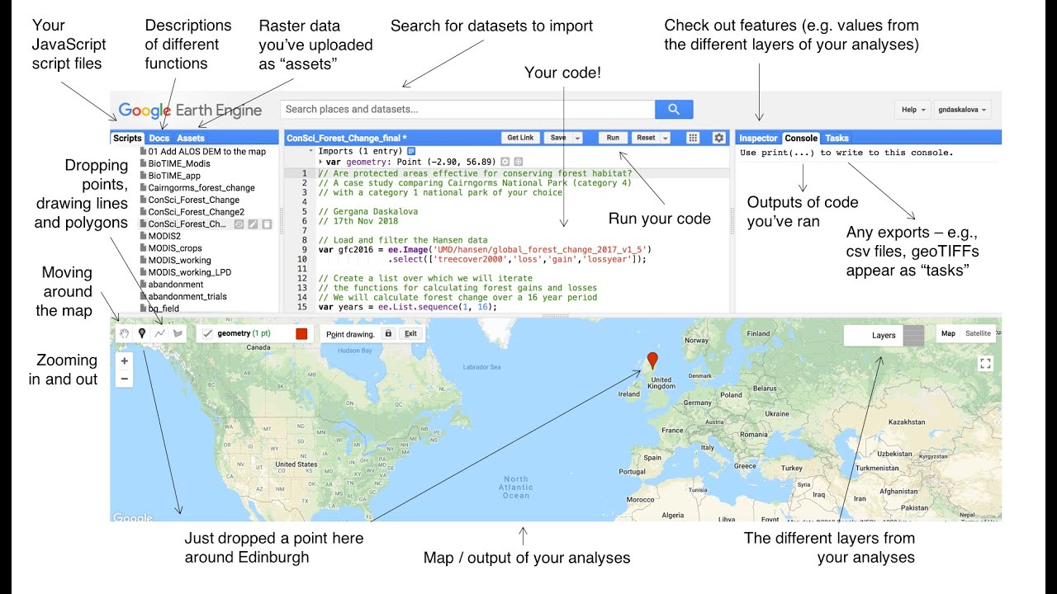Viewport: 1057px width, 594px height.
Task: Click the Get Link button
Action: tap(520, 138)
